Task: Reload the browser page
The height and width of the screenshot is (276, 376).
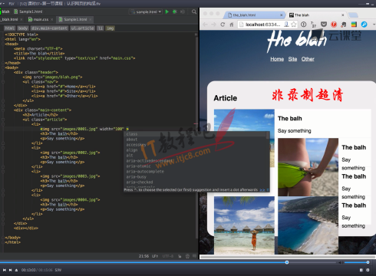Action: pos(223,25)
